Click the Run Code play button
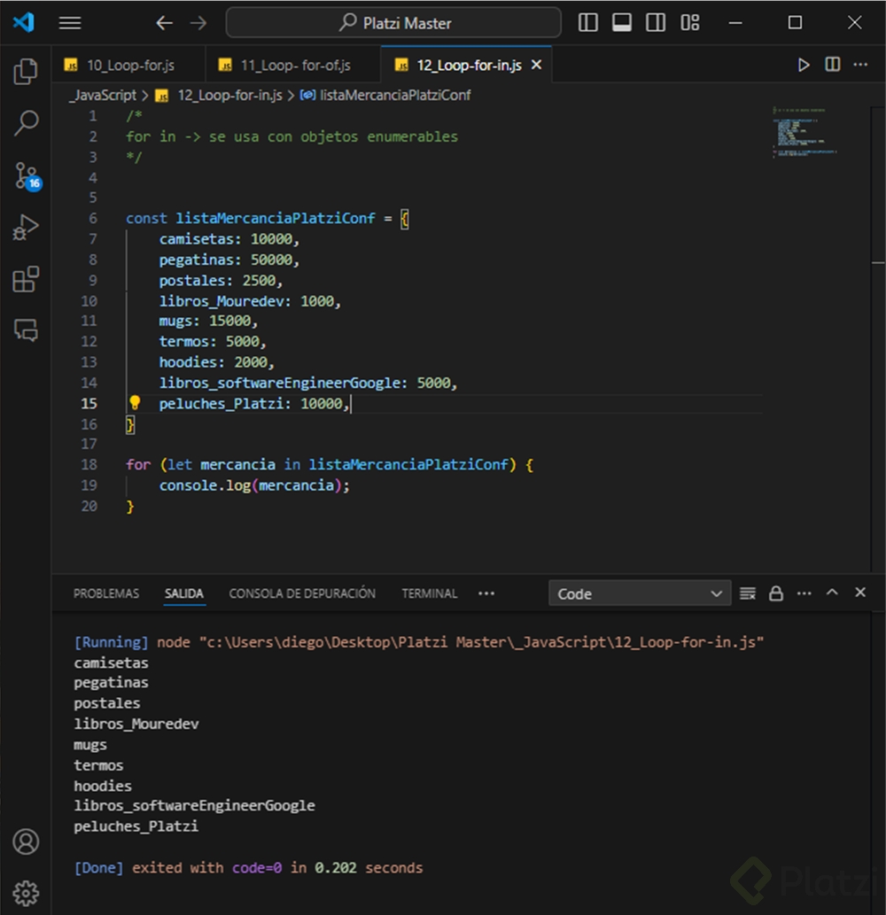The width and height of the screenshot is (886, 915). [x=804, y=65]
